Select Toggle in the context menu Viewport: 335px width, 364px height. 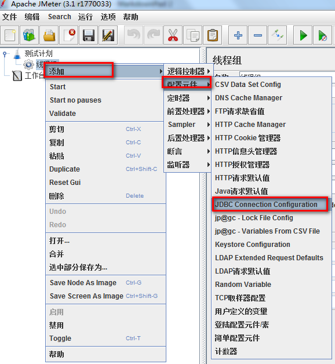pos(105,338)
